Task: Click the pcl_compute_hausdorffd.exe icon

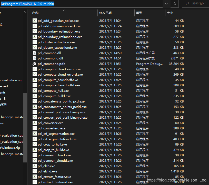Action: click(35, 85)
